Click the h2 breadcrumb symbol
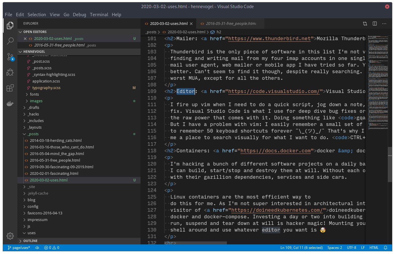 pos(216,32)
